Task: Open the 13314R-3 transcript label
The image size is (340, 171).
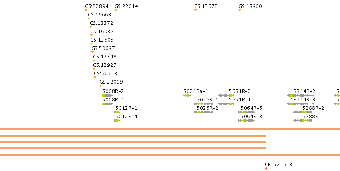Action: pos(303,100)
